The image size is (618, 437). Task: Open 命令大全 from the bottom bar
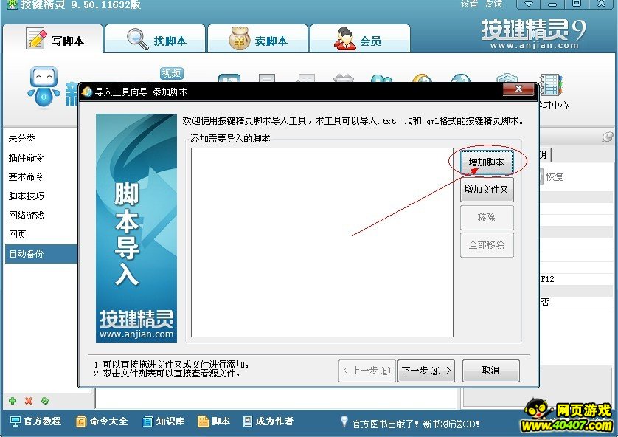(102, 421)
